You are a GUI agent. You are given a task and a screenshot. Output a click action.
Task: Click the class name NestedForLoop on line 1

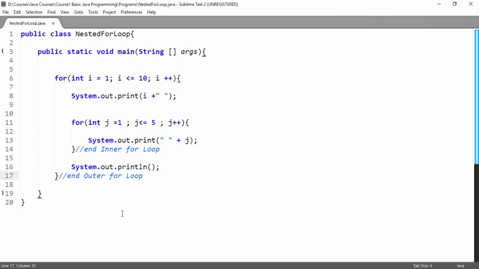(x=103, y=34)
